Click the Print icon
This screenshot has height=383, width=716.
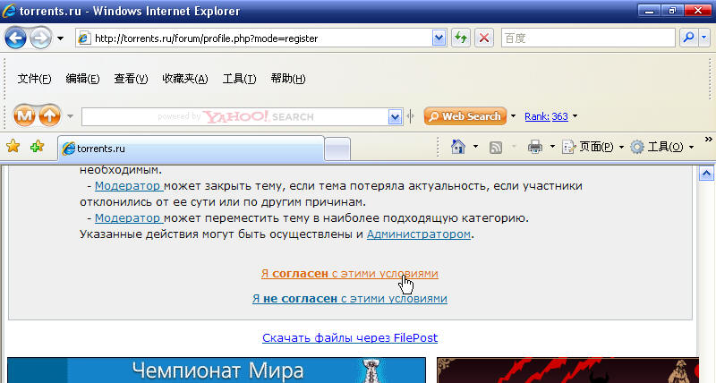[x=534, y=147]
